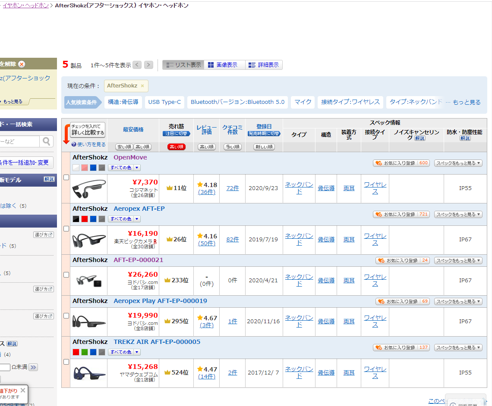Click the impedance range double-arrow button

pyautogui.click(x=33, y=367)
